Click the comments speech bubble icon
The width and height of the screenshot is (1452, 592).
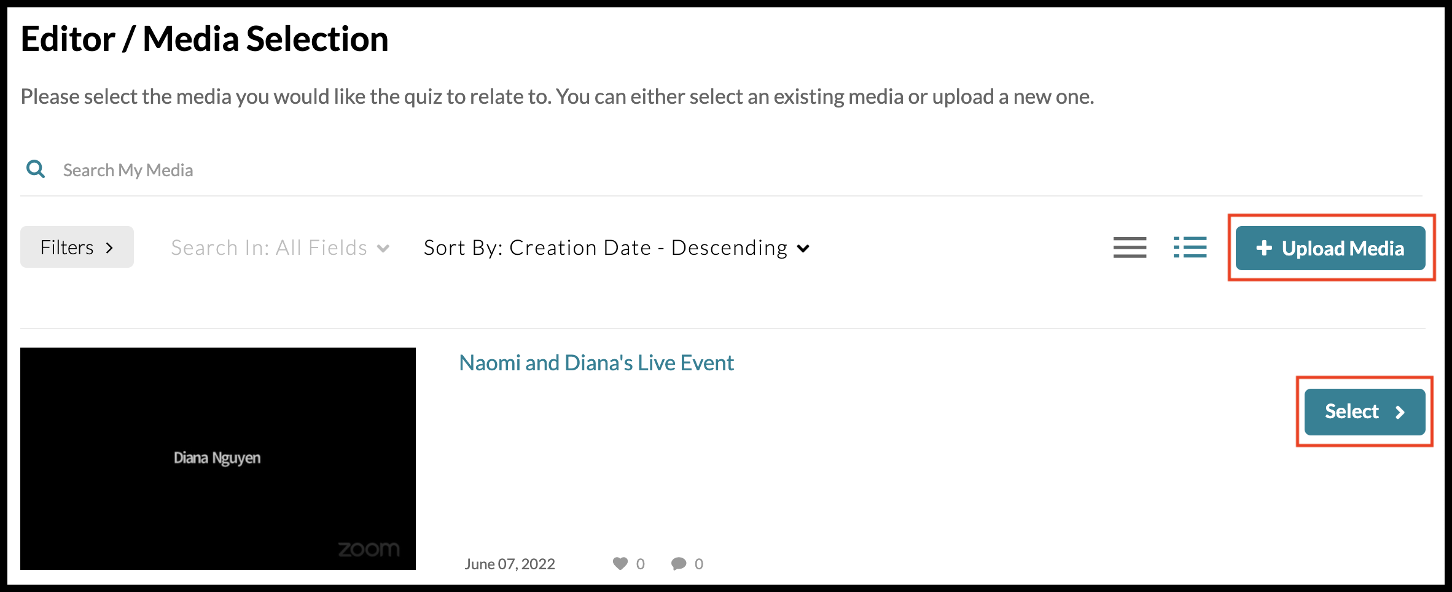(679, 563)
